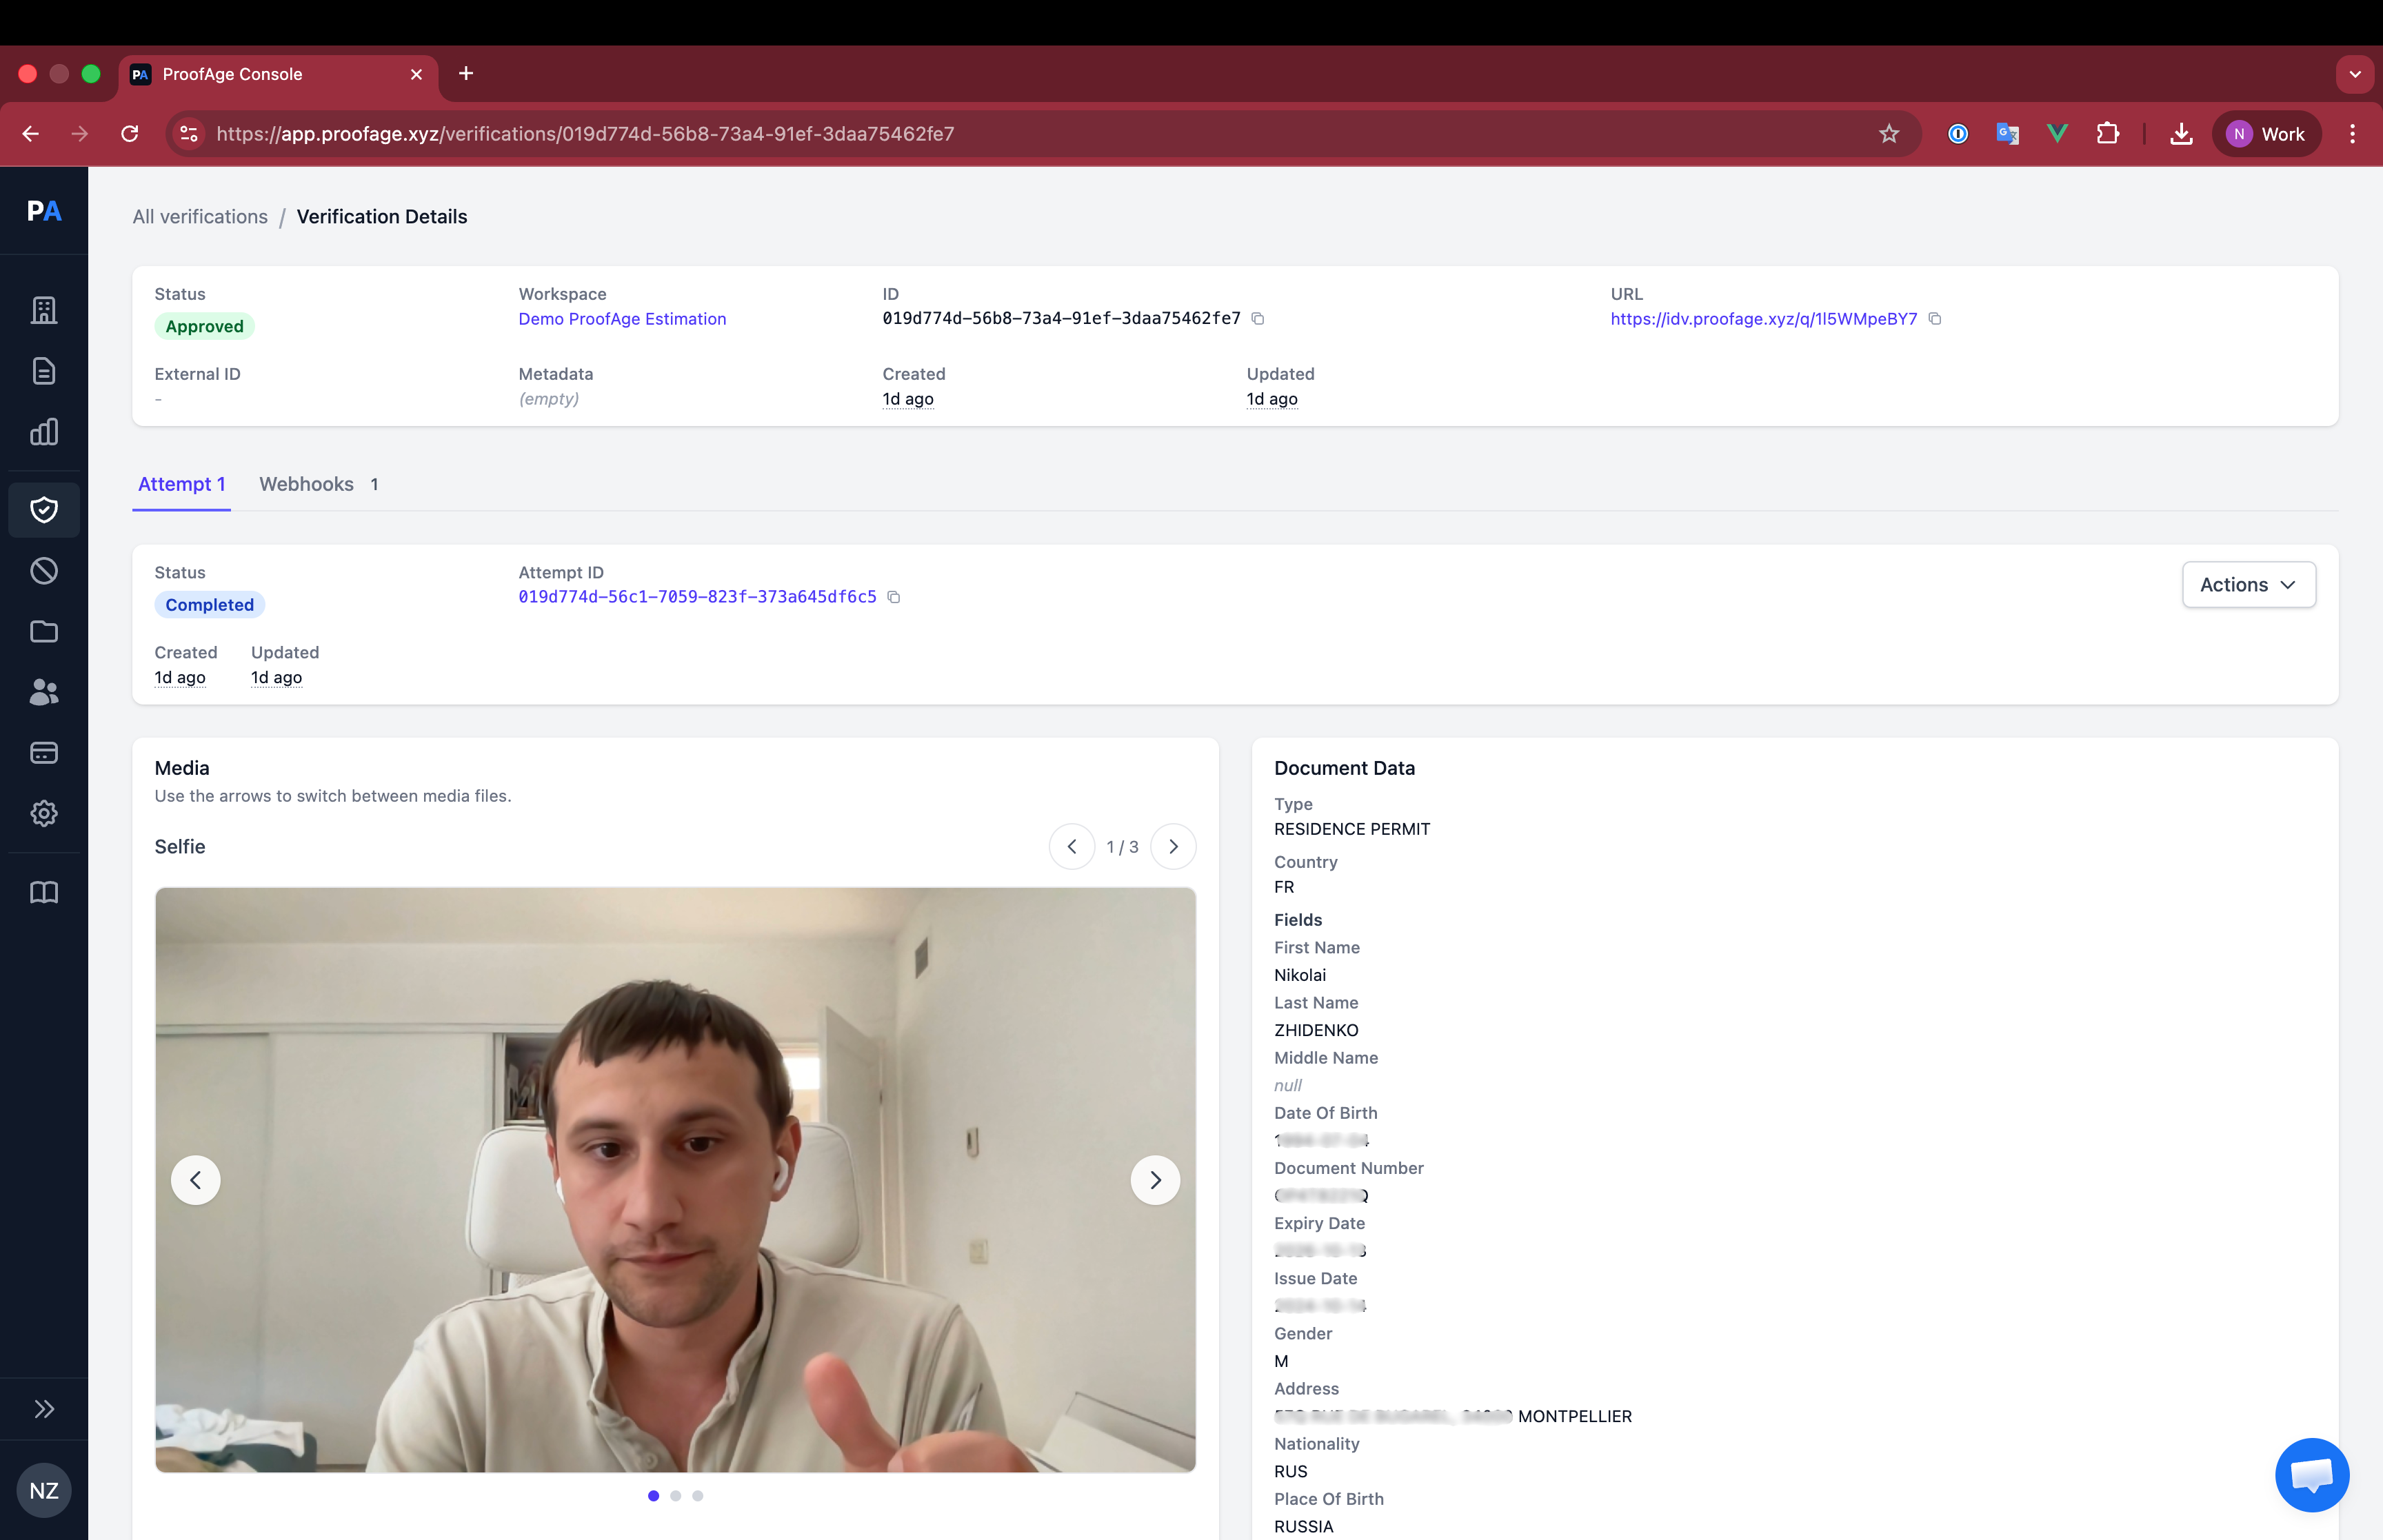
Task: Open the browser tab list chevron
Action: (x=2355, y=74)
